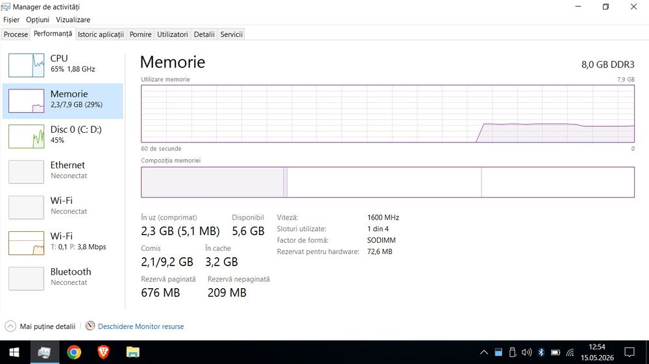Image resolution: width=649 pixels, height=364 pixels.
Task: Click the 2,1/9,2 GB committed value
Action: (x=167, y=262)
